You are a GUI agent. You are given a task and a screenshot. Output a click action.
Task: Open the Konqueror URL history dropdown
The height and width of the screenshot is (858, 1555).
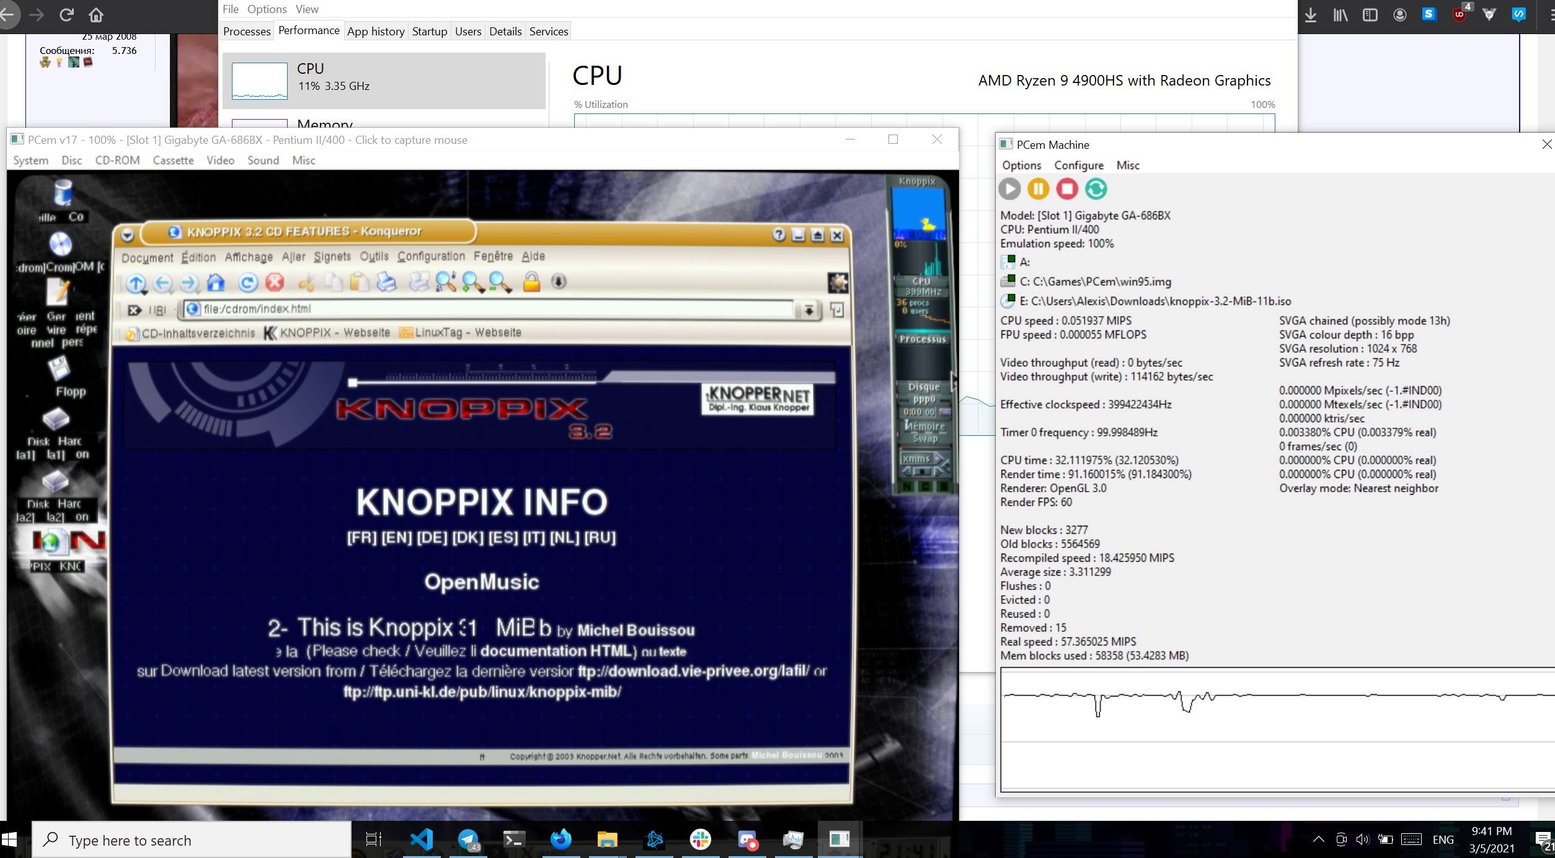pyautogui.click(x=809, y=309)
